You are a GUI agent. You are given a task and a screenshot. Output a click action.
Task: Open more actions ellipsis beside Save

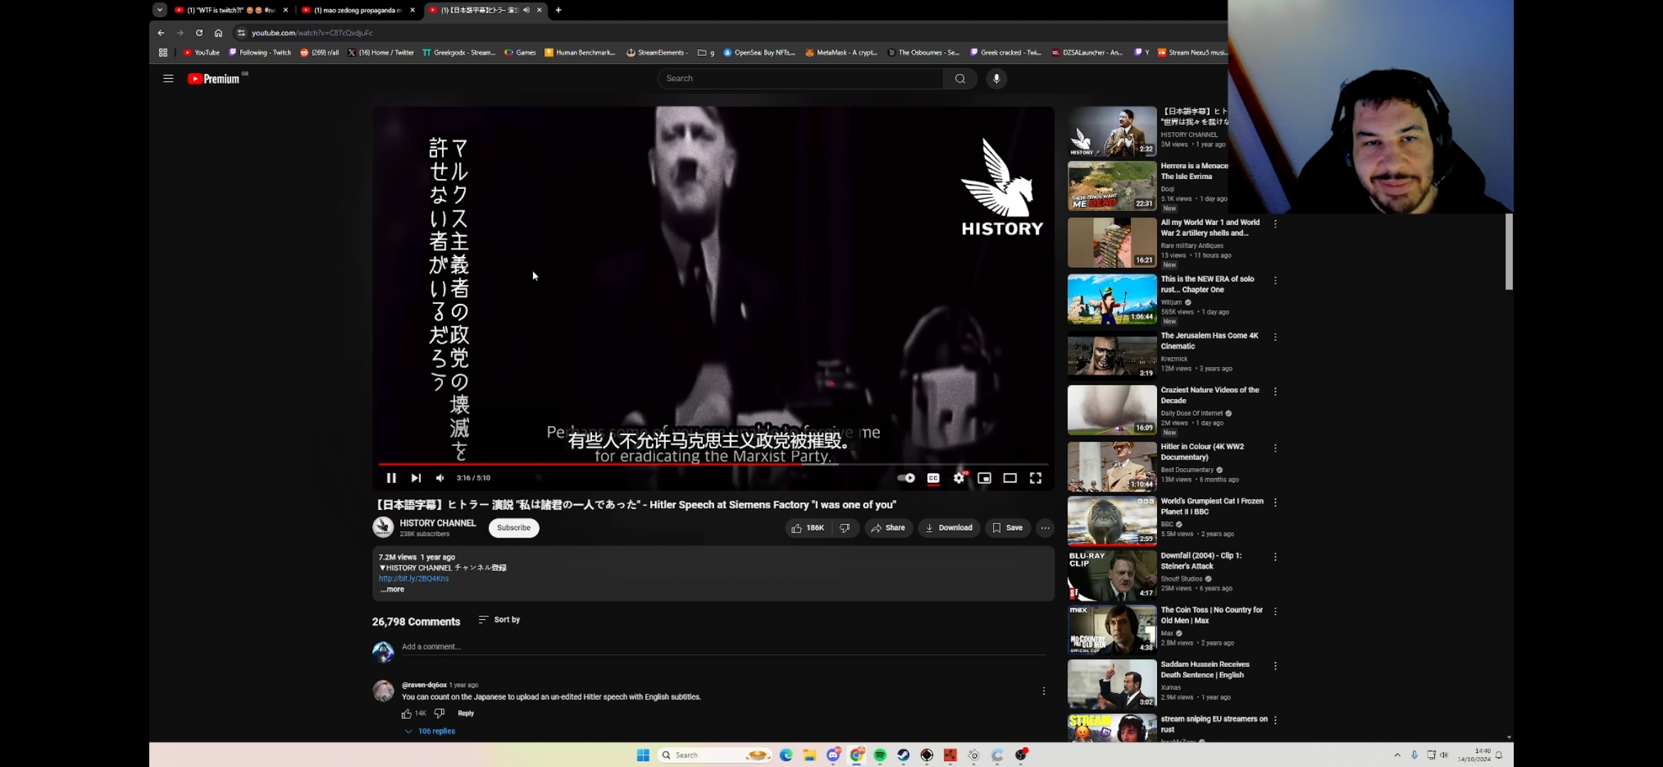click(1045, 528)
